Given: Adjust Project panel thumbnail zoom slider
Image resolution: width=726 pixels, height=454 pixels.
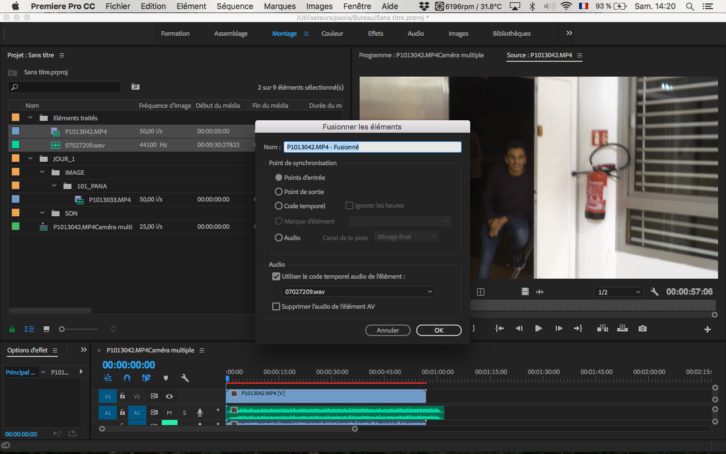Looking at the screenshot, I should [x=62, y=329].
